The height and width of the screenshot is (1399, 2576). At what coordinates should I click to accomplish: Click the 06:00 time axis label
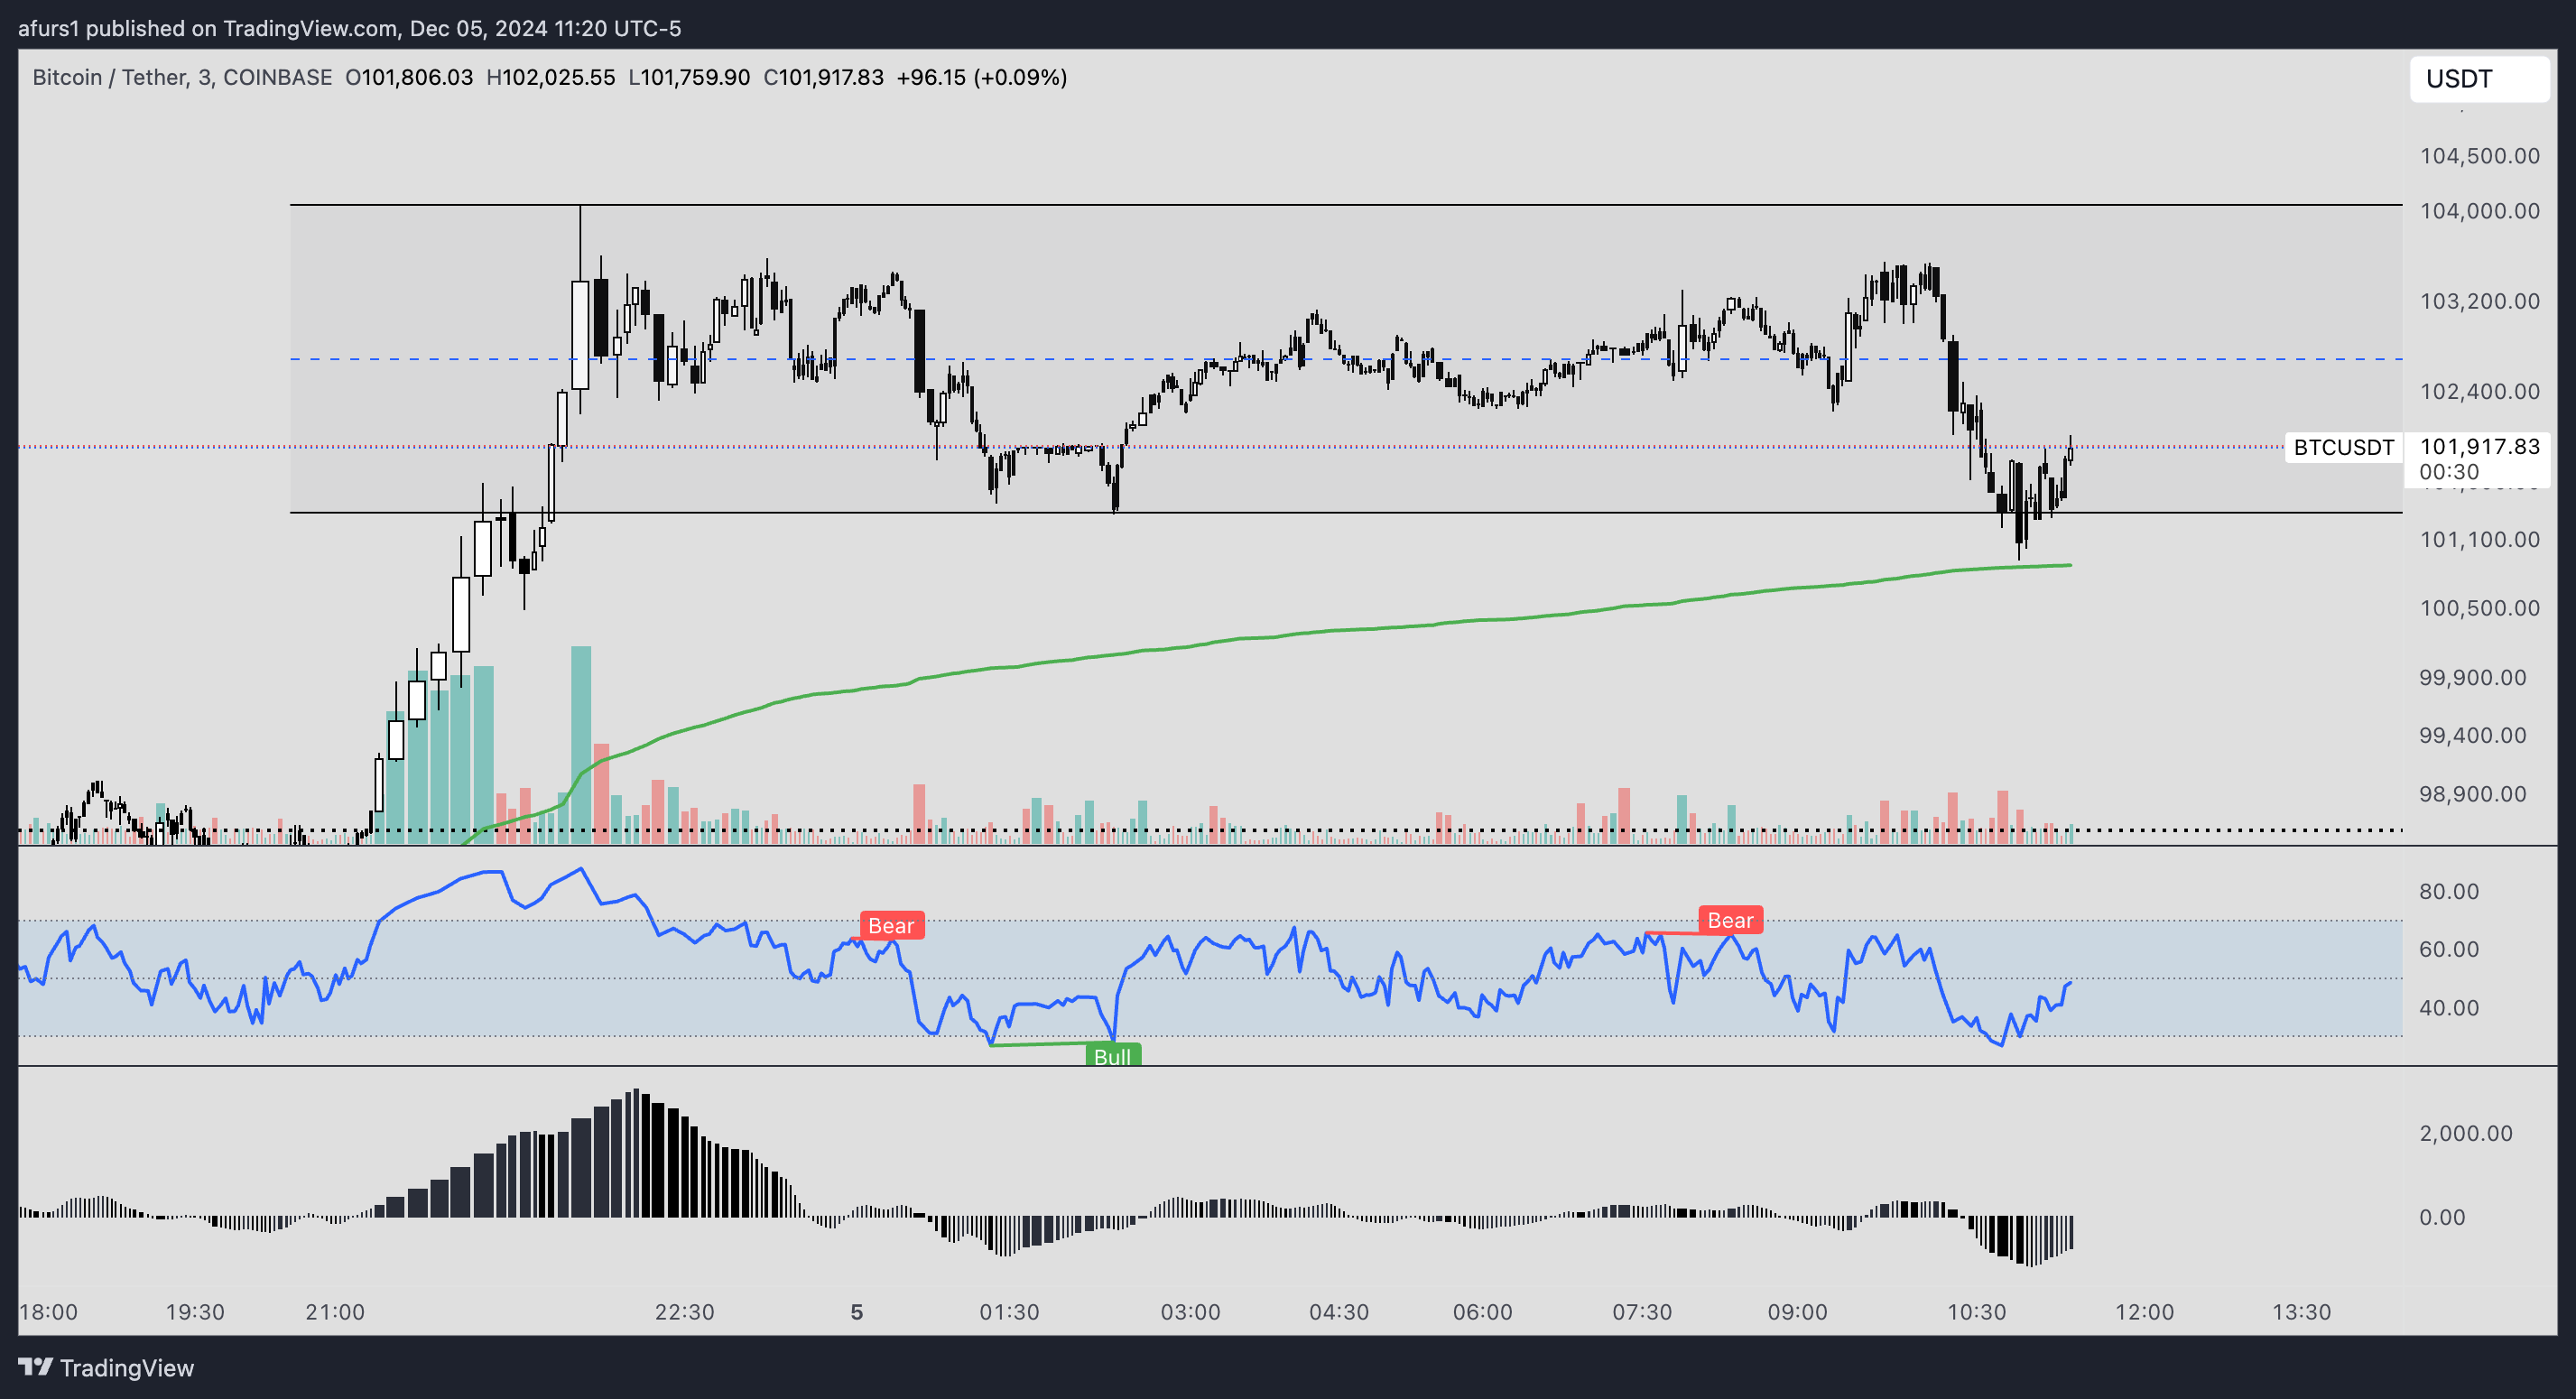click(x=1482, y=1312)
